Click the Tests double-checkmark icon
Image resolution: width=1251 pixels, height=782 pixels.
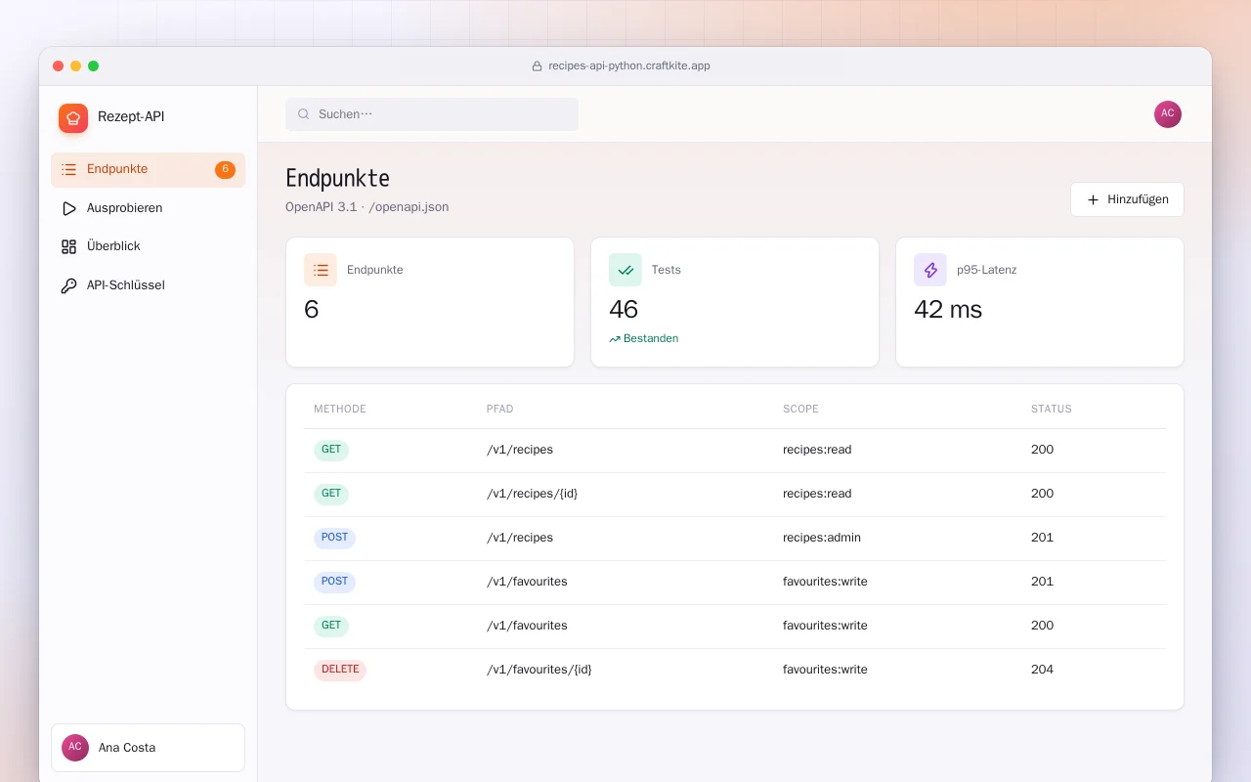click(625, 270)
